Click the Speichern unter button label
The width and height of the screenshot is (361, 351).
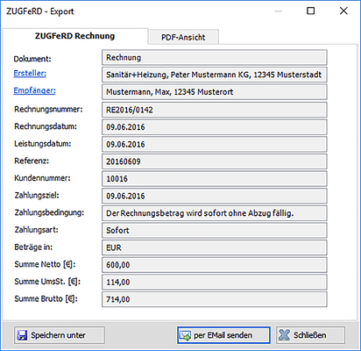click(58, 335)
